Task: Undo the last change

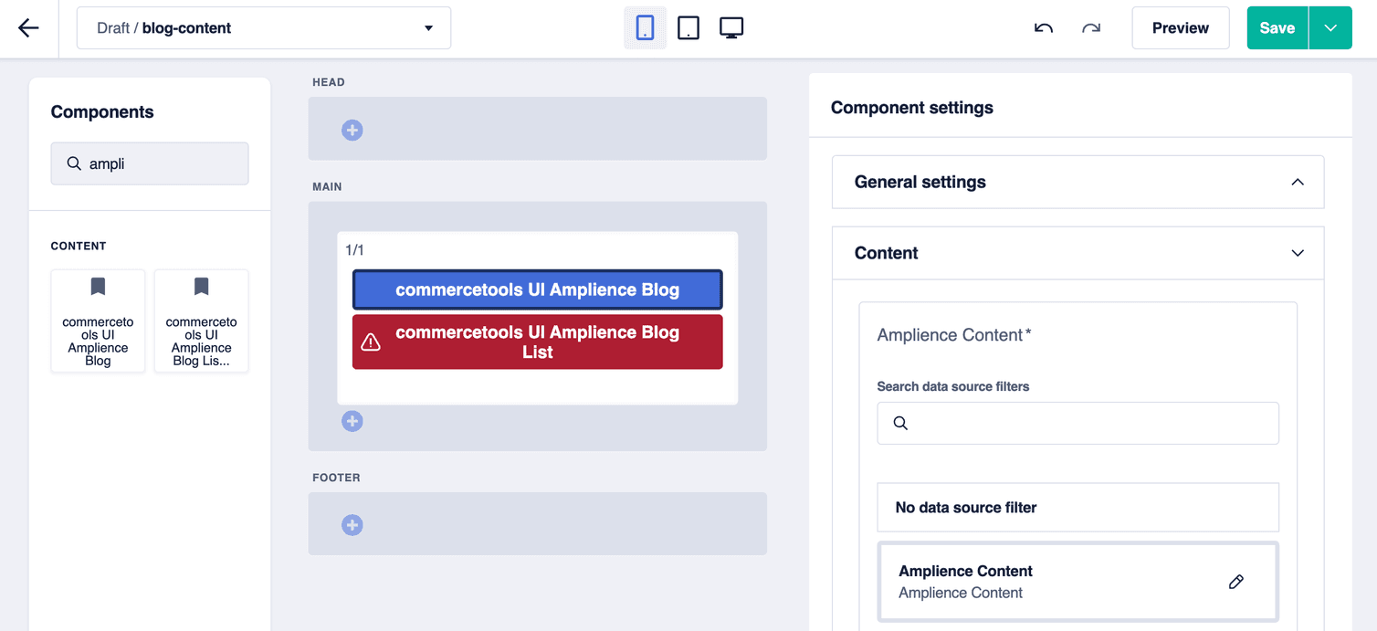Action: point(1044,27)
